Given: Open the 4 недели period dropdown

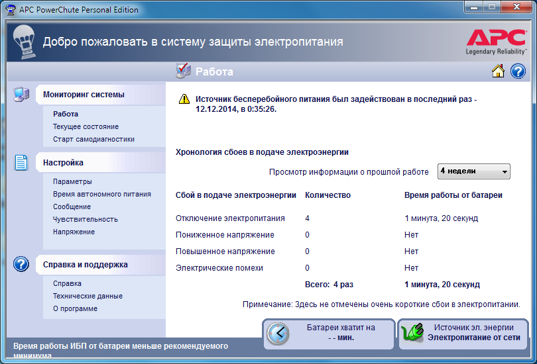Looking at the screenshot, I should [473, 171].
